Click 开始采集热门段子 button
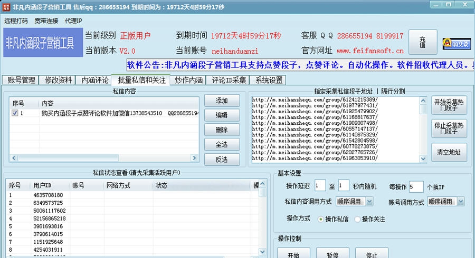 pyautogui.click(x=449, y=105)
